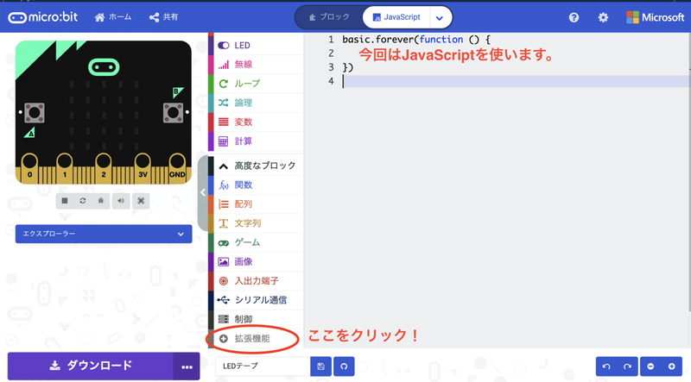Click simulator 3V pin
The width and height of the screenshot is (691, 382).
[143, 167]
